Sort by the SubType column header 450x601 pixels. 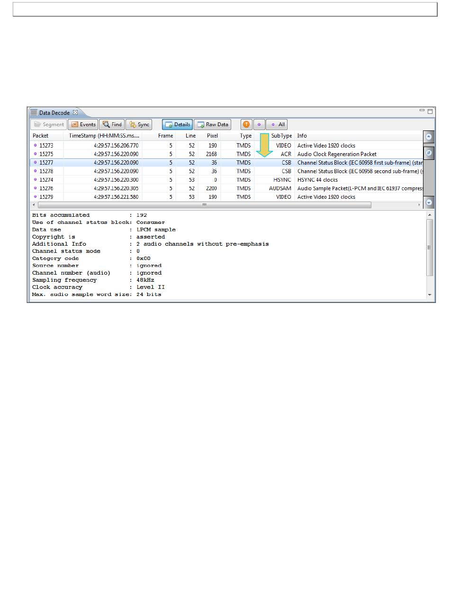click(x=281, y=136)
